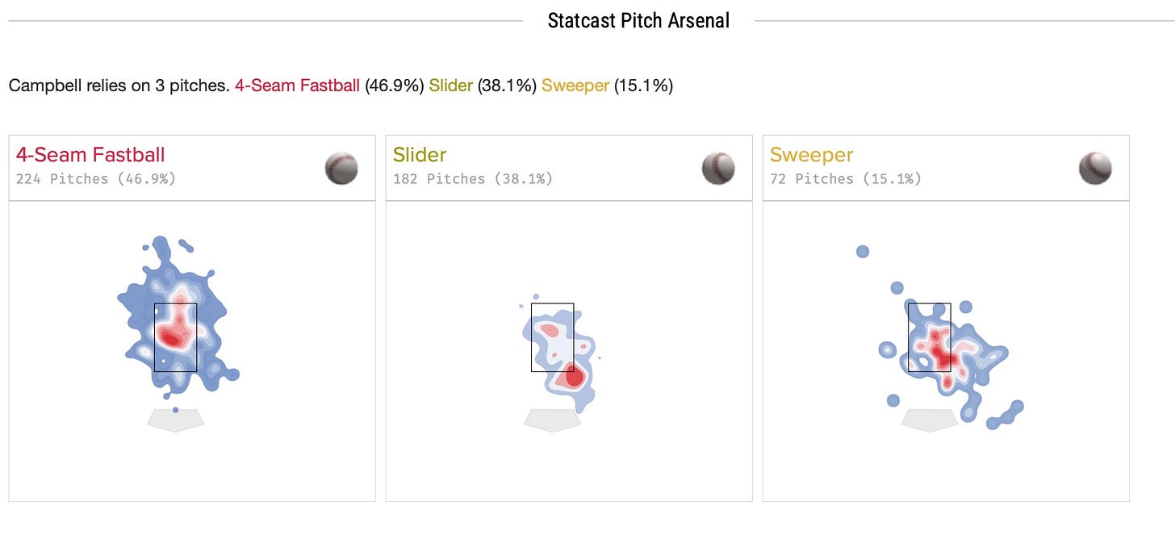Click home plate under the Sweeper heatmap

(929, 420)
